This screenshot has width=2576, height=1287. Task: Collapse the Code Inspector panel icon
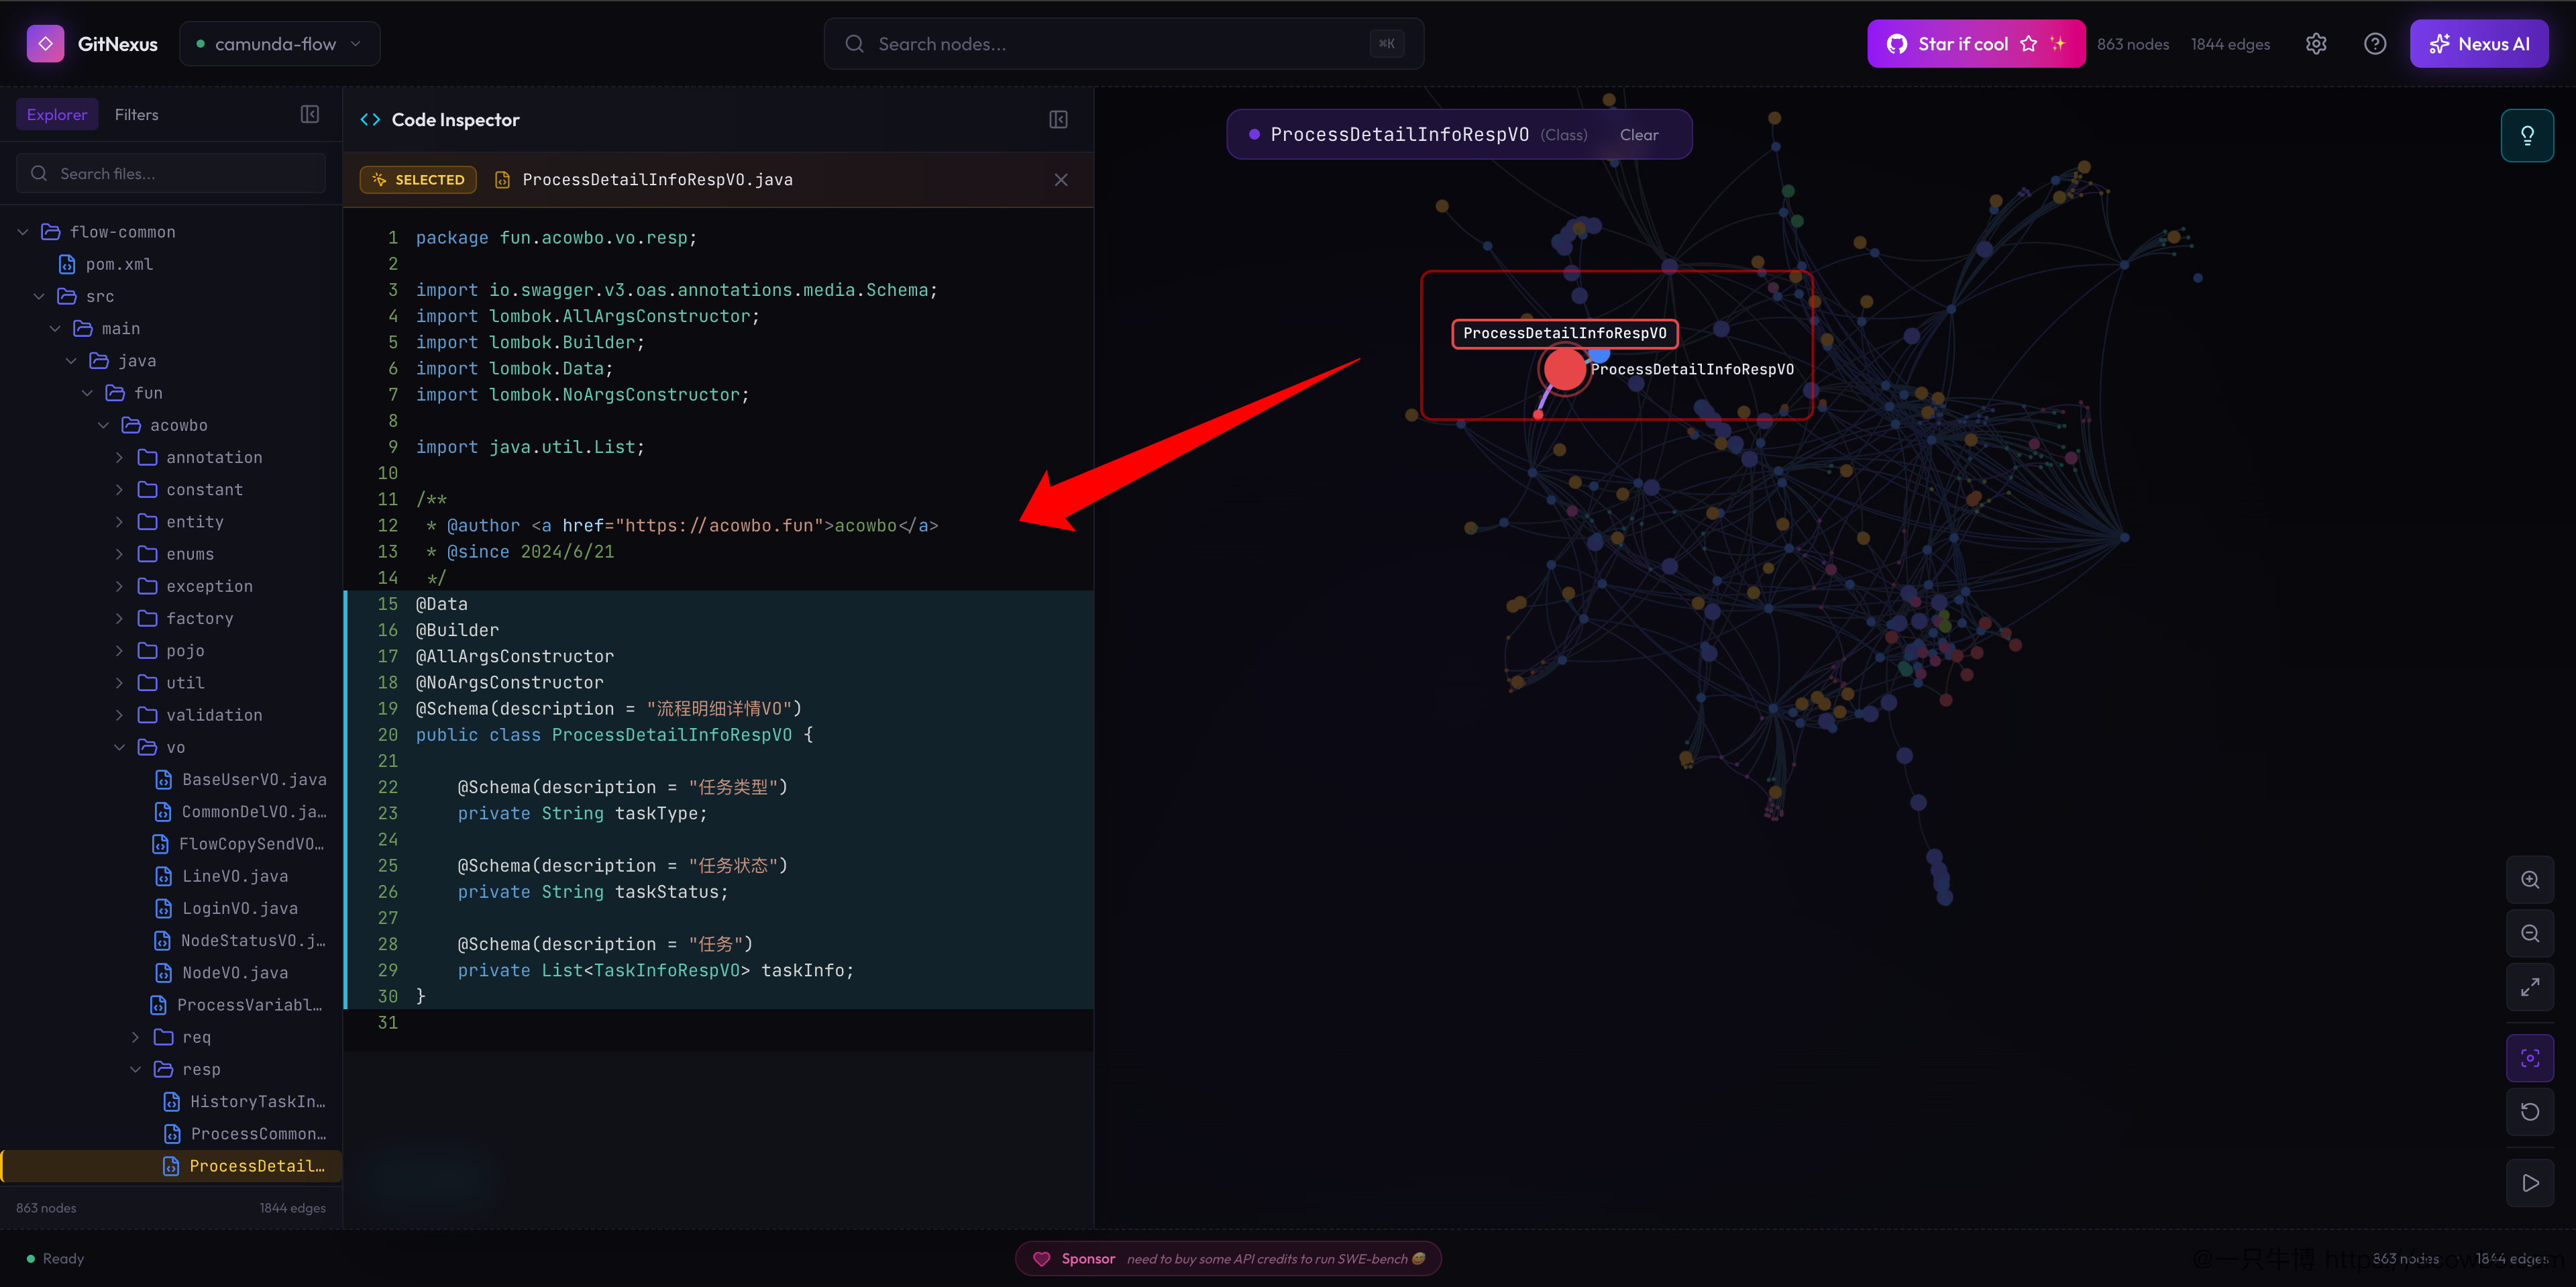[1058, 120]
